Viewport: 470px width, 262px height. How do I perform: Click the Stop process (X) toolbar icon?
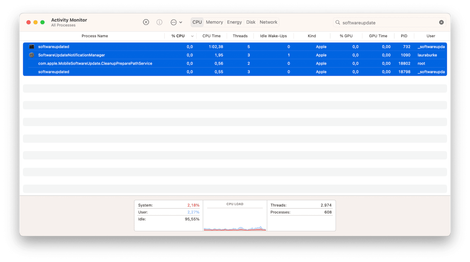pyautogui.click(x=146, y=22)
